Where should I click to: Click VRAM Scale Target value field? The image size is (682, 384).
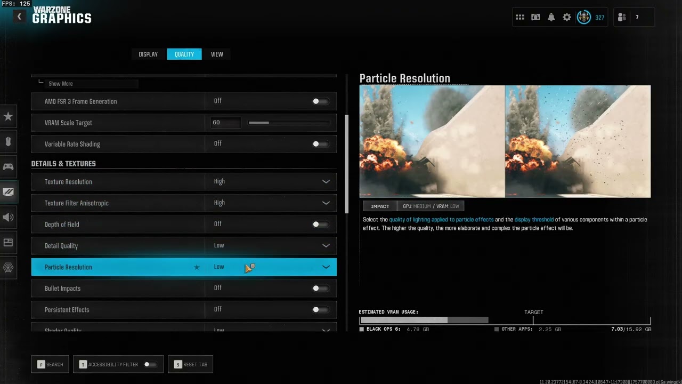pos(226,123)
